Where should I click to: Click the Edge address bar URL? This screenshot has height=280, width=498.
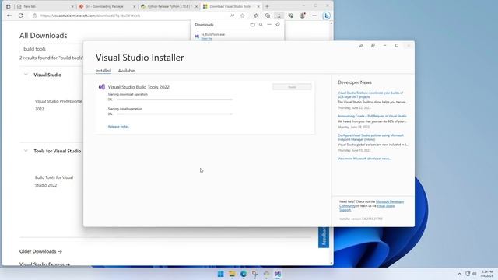(90, 16)
